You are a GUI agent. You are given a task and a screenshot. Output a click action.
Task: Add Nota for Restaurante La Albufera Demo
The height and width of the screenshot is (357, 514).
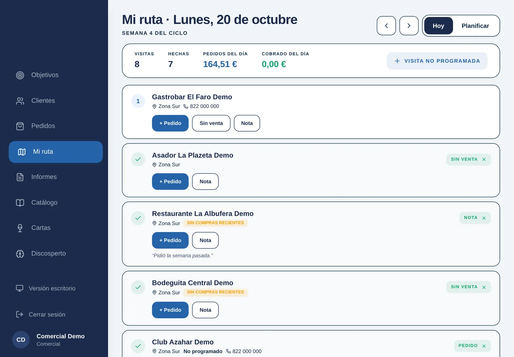[x=205, y=240]
